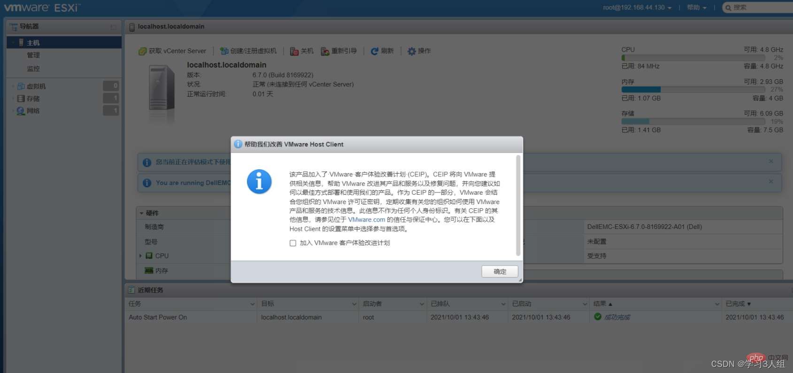793x373 pixels.
Task: Select 管理 under host in navigator
Action: click(33, 55)
